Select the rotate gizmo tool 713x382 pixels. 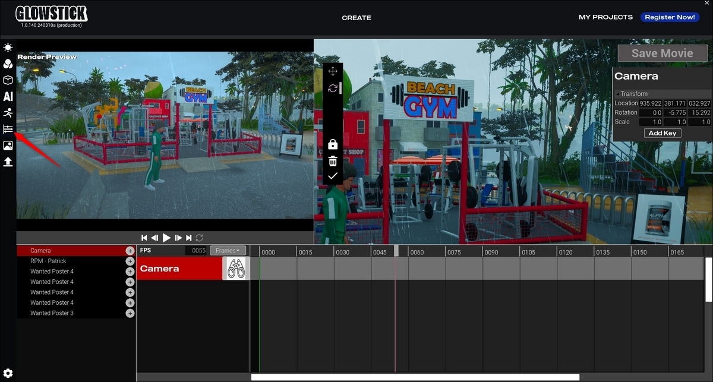point(333,88)
